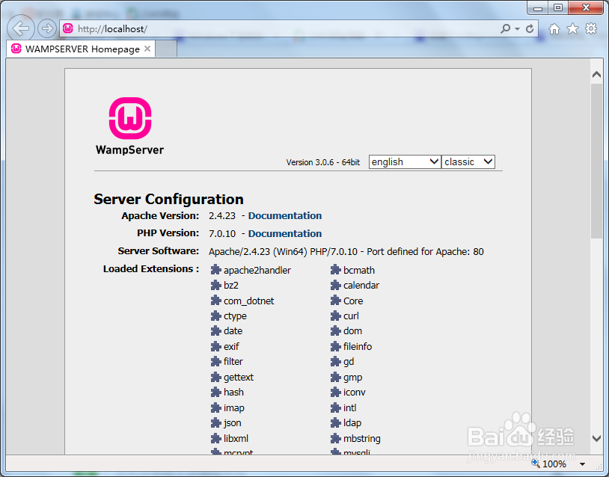Click the date extension puzzle icon

click(x=216, y=331)
